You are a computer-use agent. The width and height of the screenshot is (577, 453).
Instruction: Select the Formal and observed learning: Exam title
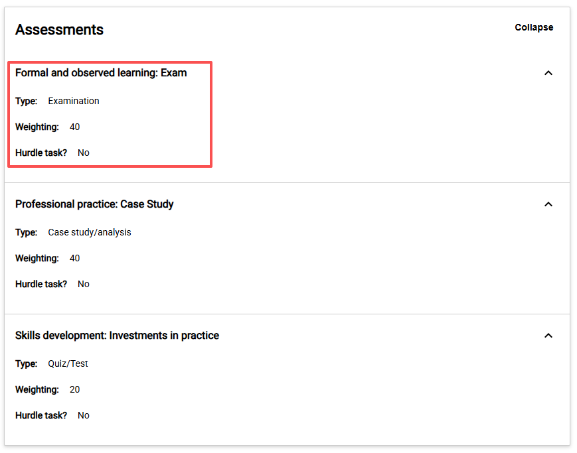[x=101, y=73]
